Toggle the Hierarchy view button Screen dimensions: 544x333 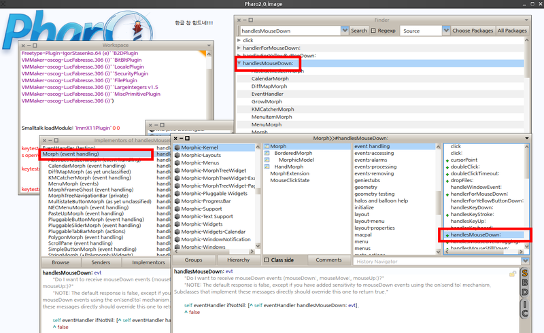coord(239,260)
